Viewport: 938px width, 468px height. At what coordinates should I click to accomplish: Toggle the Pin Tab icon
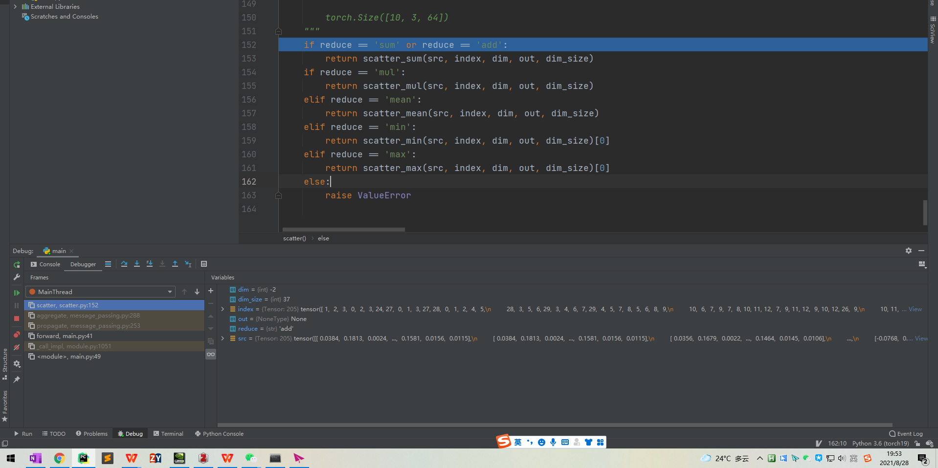(x=17, y=379)
